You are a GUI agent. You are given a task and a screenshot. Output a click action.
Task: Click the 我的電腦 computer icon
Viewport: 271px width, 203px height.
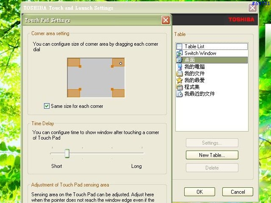[179, 67]
